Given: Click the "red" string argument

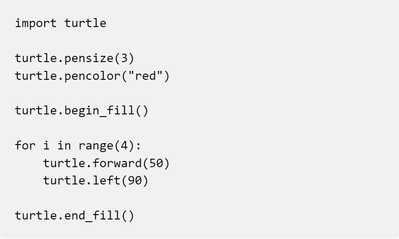Looking at the screenshot, I should pyautogui.click(x=145, y=76).
